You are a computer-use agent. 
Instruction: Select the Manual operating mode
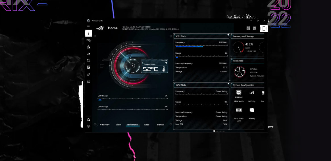161,125
